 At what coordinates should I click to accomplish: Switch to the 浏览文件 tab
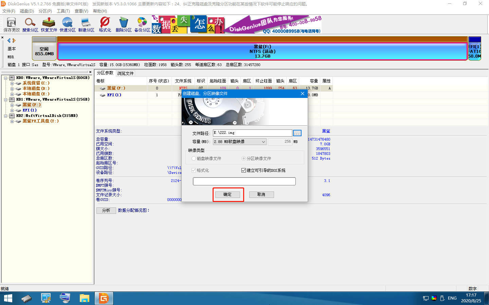point(125,73)
